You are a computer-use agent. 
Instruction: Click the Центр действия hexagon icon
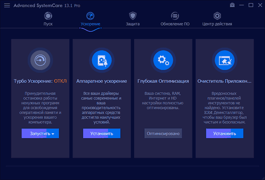(x=217, y=16)
